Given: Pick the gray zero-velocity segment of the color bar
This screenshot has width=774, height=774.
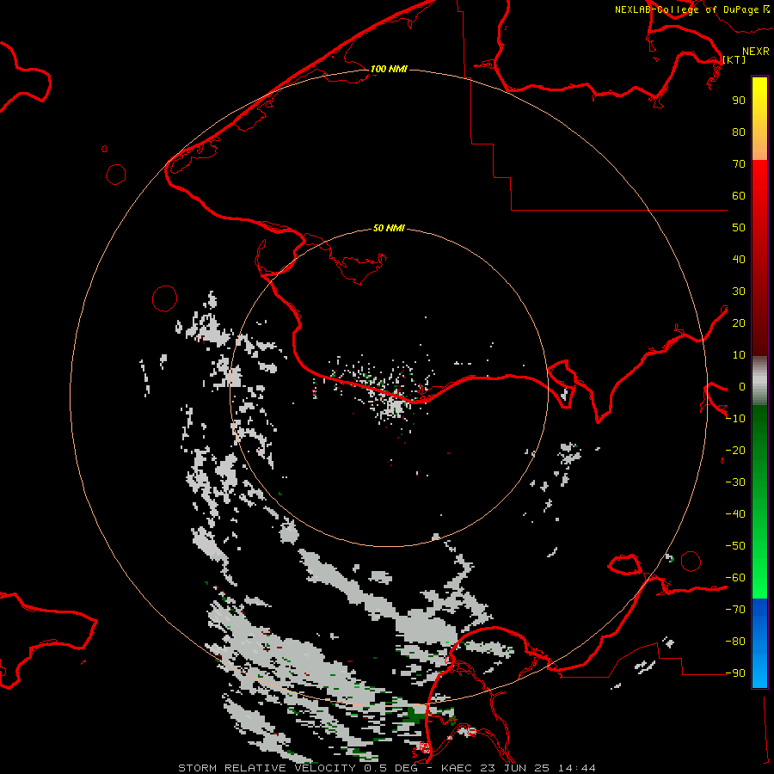Looking at the screenshot, I should (759, 381).
